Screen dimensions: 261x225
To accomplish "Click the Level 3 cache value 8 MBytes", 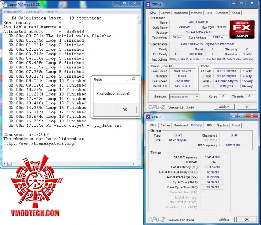I will tap(227, 86).
